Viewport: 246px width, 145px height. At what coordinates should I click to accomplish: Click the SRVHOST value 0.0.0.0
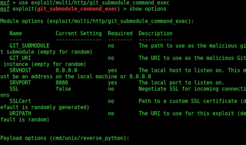tap(66, 70)
